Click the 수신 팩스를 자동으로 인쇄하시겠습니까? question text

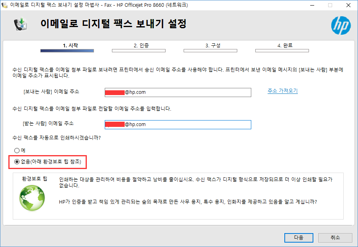point(57,138)
